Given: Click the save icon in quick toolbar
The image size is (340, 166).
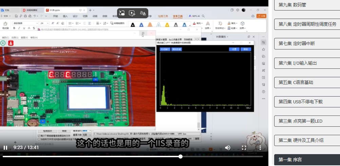Looking at the screenshot, I should 16,16.
